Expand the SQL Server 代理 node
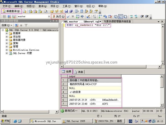This screenshot has width=166, height=125. 7,53
